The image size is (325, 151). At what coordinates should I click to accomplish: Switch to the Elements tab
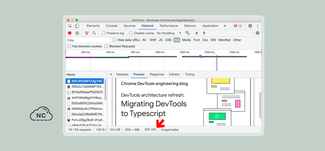pos(93,26)
